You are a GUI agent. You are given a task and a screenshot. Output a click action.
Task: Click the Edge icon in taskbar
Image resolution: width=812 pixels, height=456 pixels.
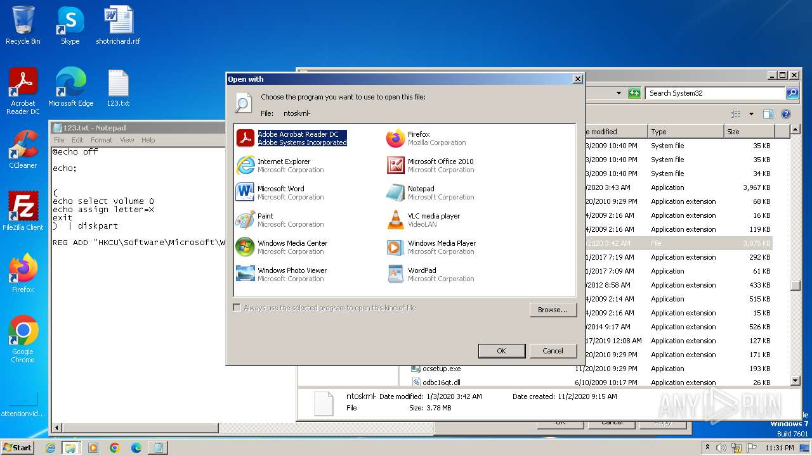pyautogui.click(x=136, y=448)
